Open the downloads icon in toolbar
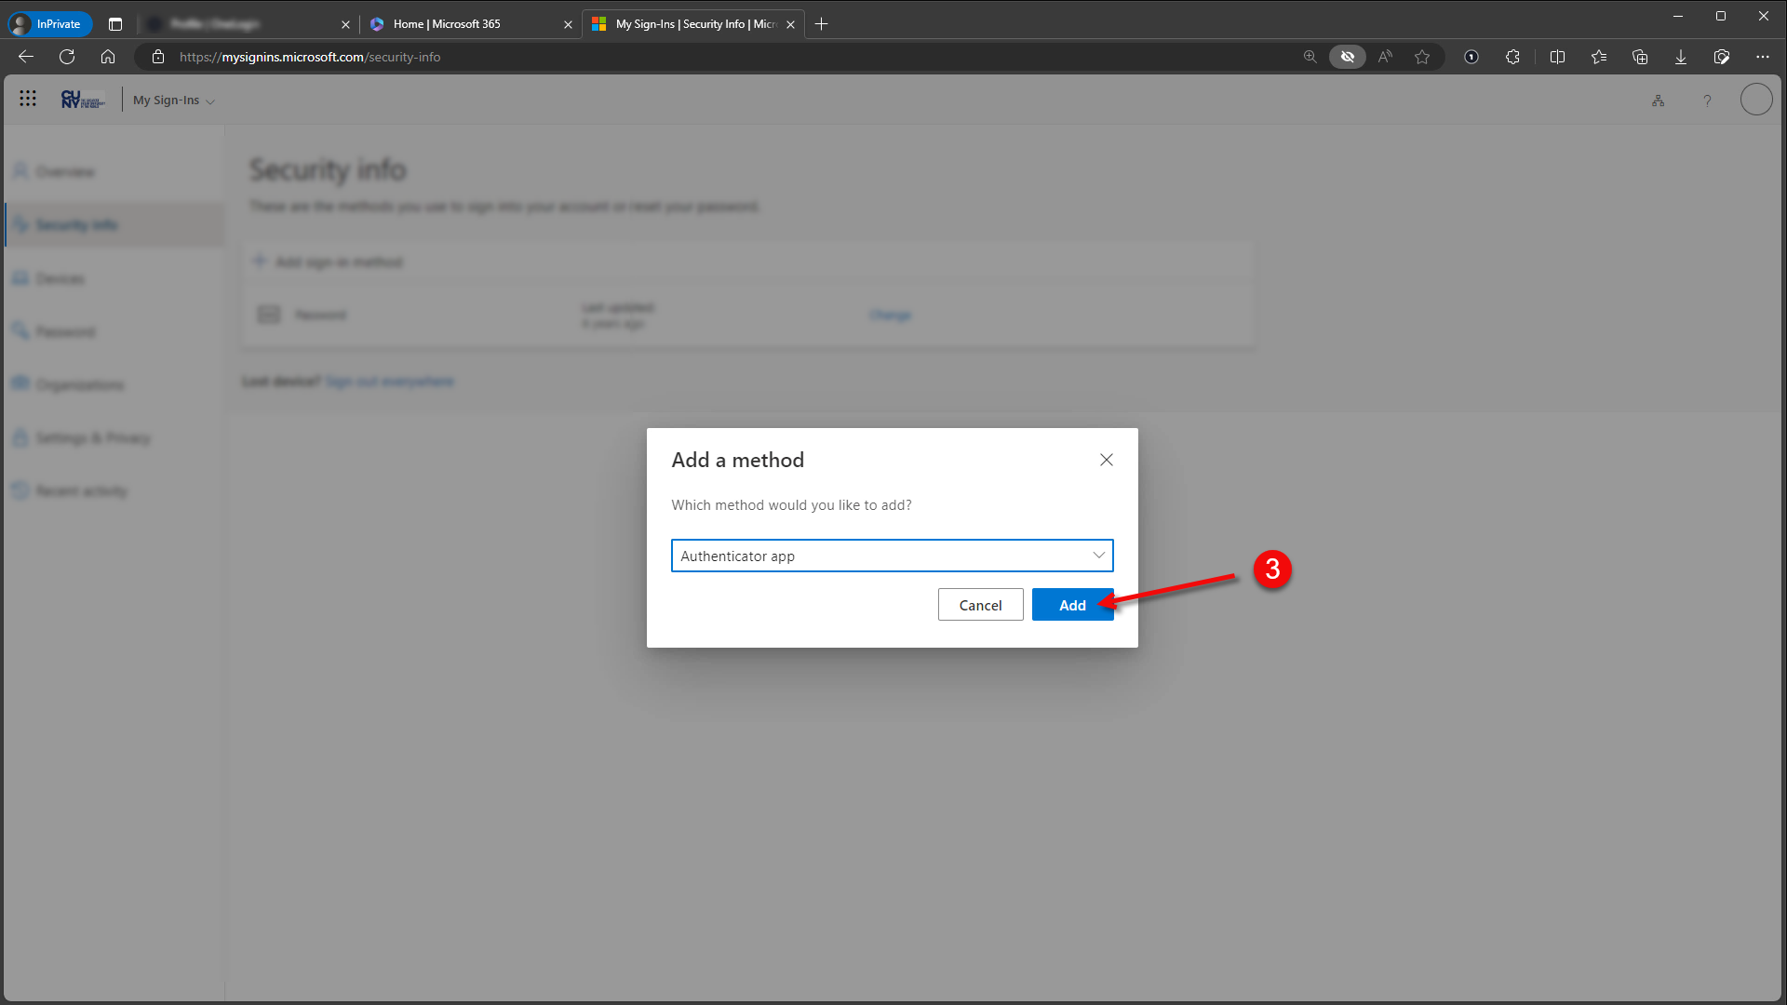Viewport: 1787px width, 1005px height. coord(1680,57)
